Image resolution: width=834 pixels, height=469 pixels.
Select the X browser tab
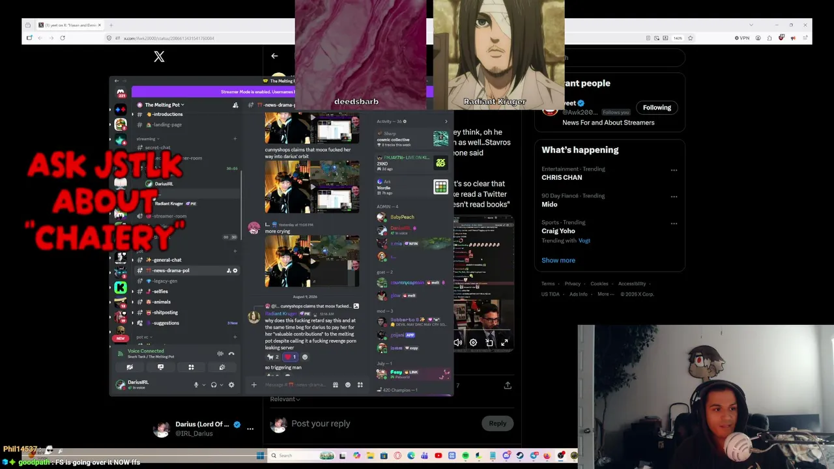[70, 25]
